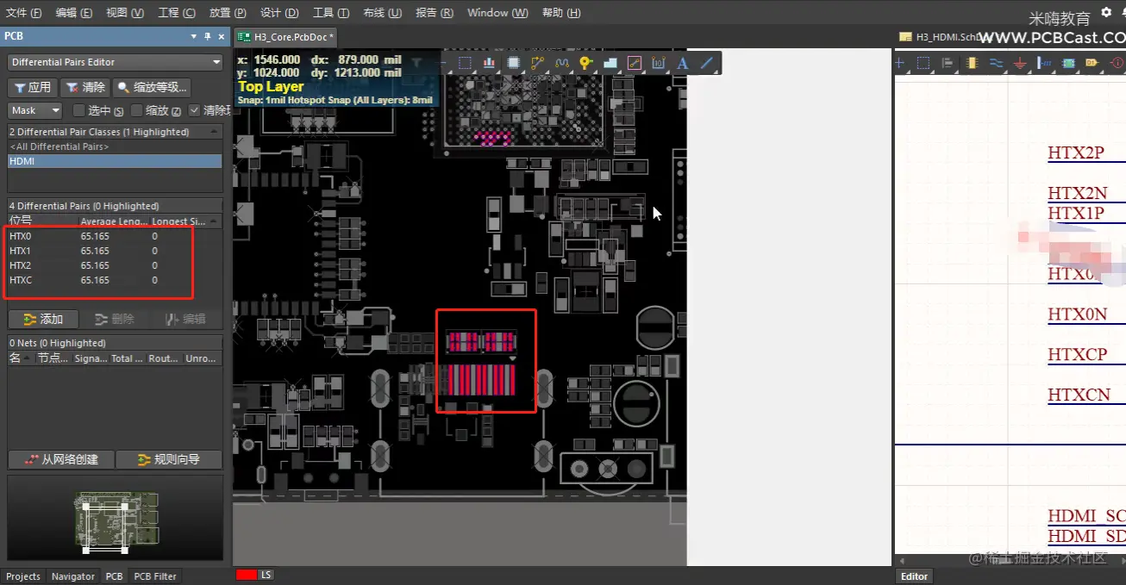
Task: Select the Editor tab below schematic
Action: click(914, 576)
